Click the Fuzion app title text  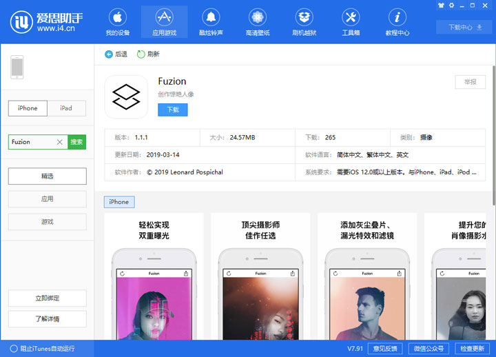coord(172,81)
